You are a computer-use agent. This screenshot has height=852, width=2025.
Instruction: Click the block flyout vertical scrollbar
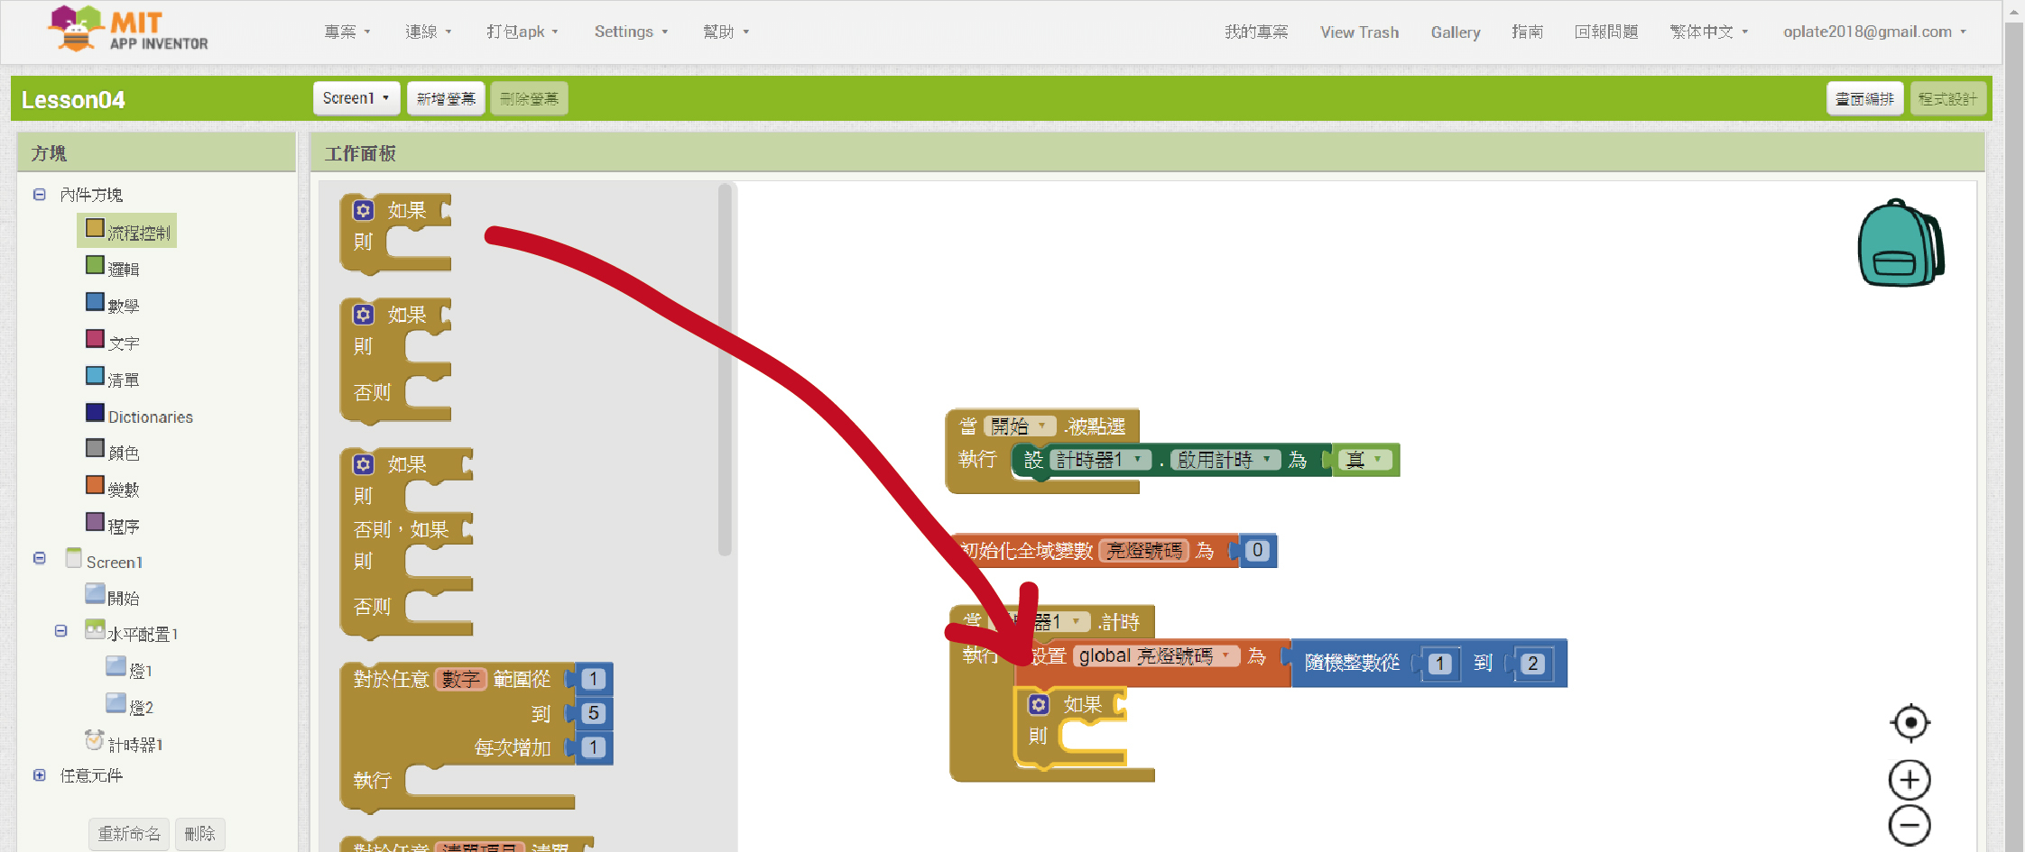(724, 370)
